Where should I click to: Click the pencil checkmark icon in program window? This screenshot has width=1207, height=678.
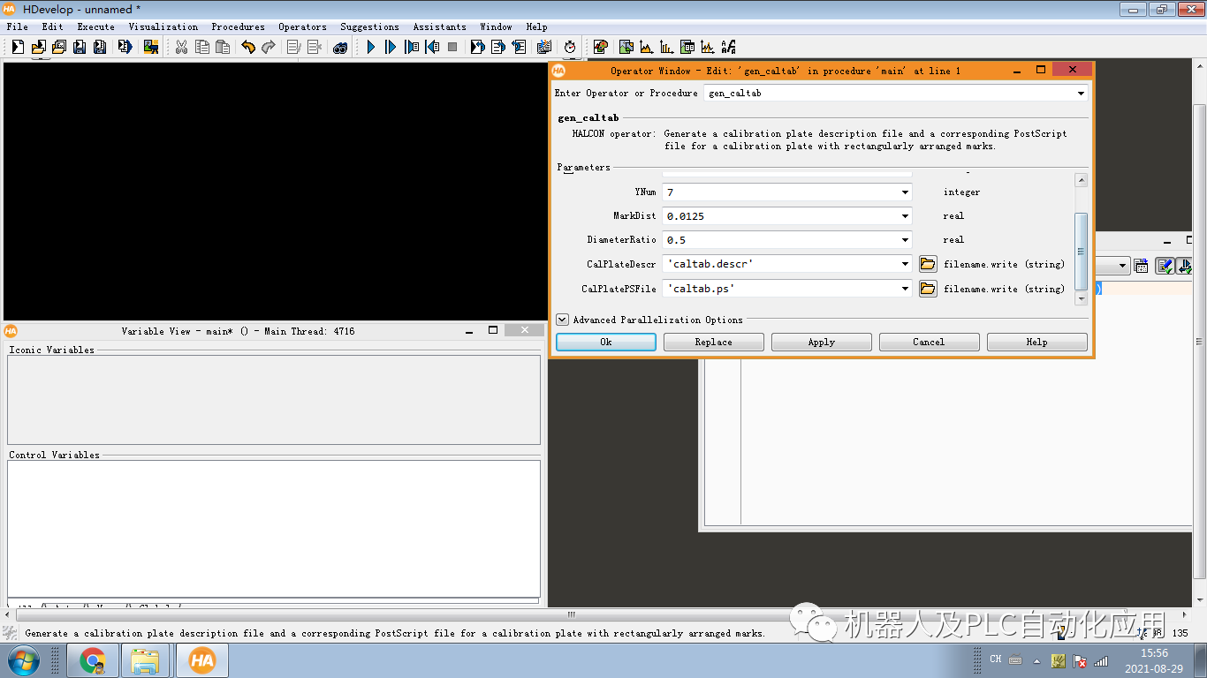click(x=1165, y=266)
